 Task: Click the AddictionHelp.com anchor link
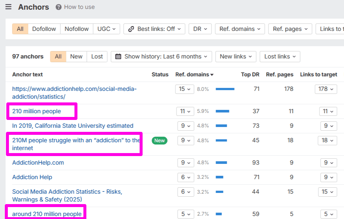coord(38,162)
